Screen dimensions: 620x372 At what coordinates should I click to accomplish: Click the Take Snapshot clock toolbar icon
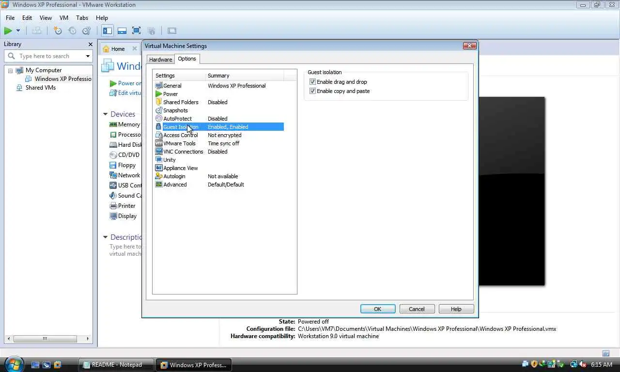point(58,31)
